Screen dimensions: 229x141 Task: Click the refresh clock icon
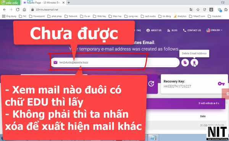click(151, 83)
